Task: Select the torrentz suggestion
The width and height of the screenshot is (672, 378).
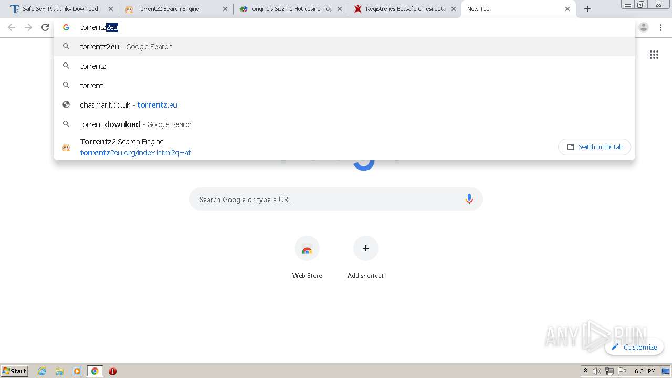Action: click(344, 66)
